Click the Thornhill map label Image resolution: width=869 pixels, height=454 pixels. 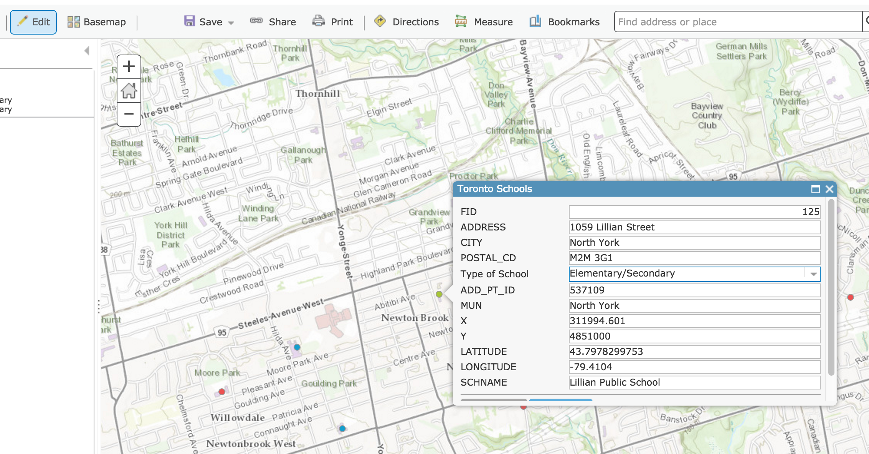coord(317,94)
